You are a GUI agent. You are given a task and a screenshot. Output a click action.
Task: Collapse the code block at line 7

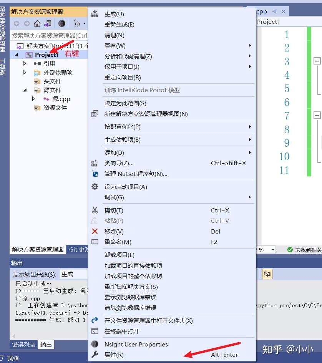pyautogui.click(x=317, y=115)
